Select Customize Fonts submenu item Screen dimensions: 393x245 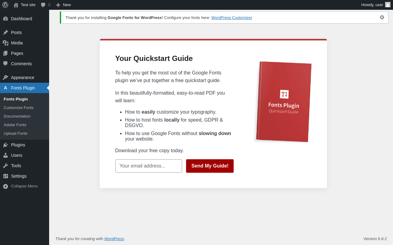click(x=19, y=108)
